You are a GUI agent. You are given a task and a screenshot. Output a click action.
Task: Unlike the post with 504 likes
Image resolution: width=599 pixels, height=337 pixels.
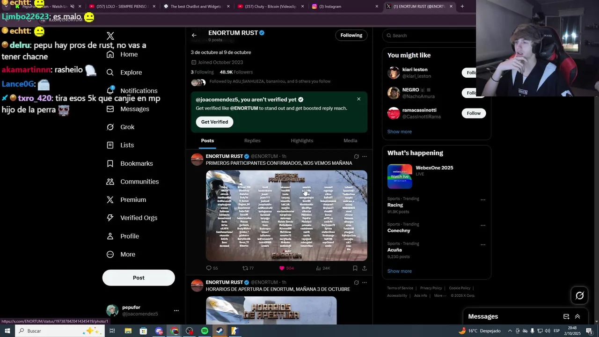pyautogui.click(x=286, y=268)
